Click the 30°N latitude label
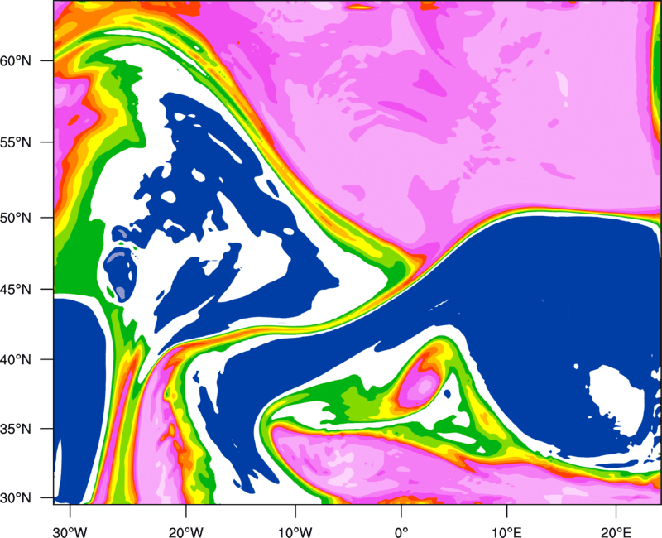662x538 pixels. coord(16,498)
